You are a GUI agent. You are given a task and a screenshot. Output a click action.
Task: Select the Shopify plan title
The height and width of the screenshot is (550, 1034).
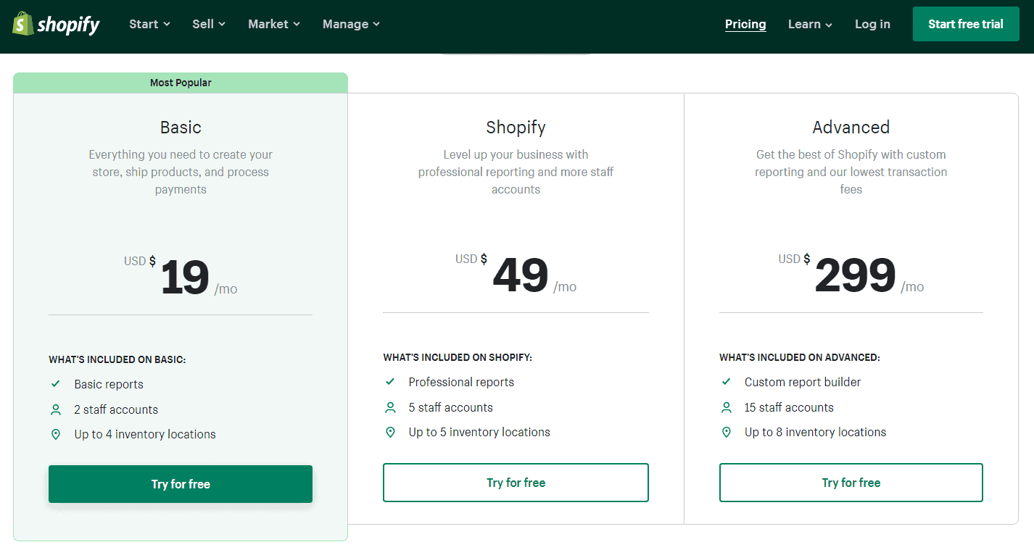[x=516, y=128]
